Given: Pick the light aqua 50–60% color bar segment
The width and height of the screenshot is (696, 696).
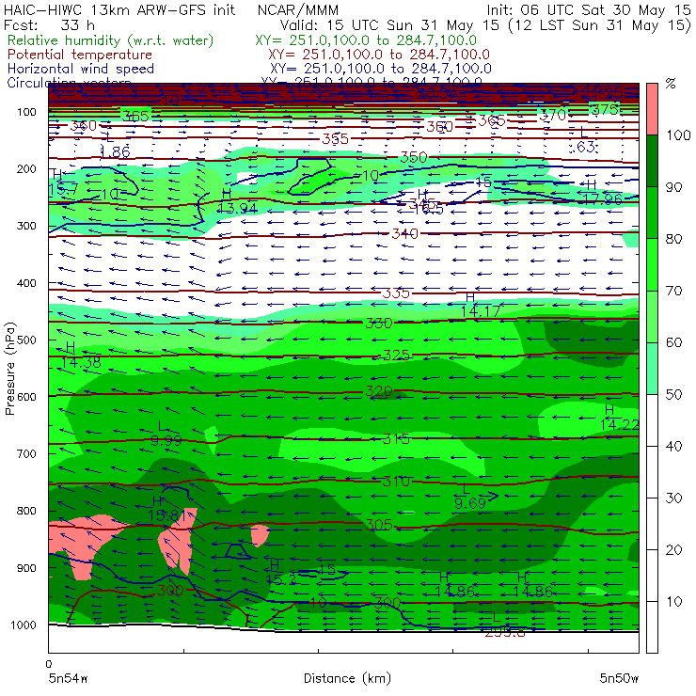Looking at the screenshot, I should tap(652, 368).
